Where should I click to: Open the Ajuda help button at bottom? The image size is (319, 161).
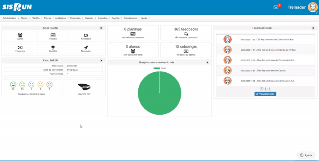[306, 155]
